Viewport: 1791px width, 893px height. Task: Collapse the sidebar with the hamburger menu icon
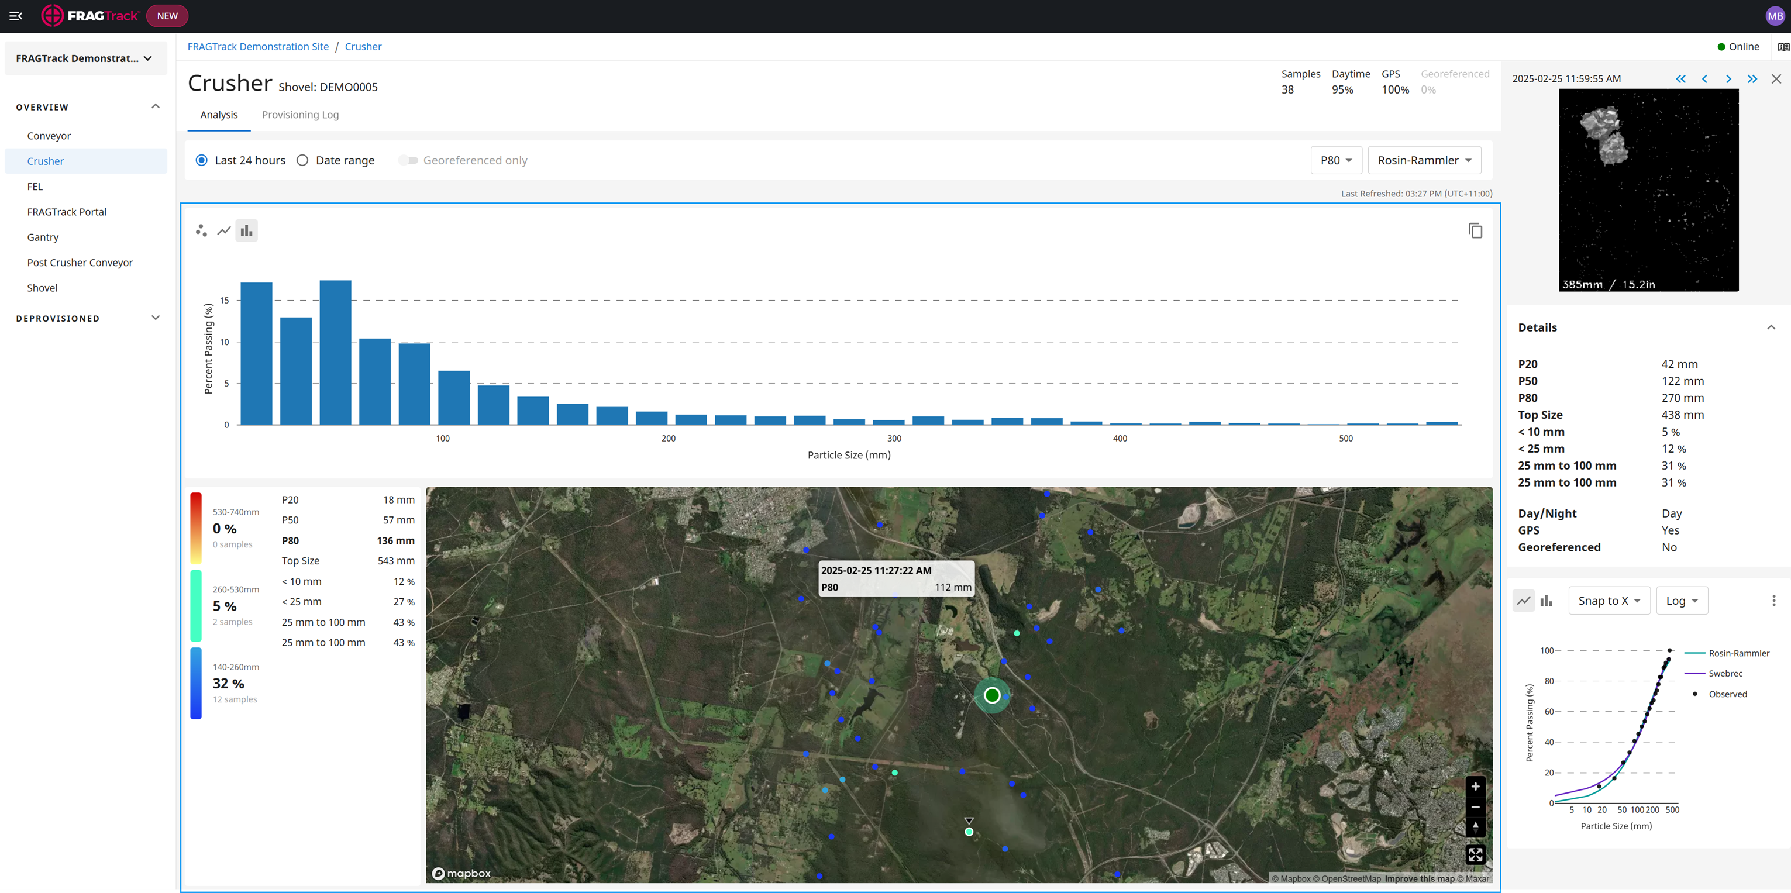pos(15,16)
